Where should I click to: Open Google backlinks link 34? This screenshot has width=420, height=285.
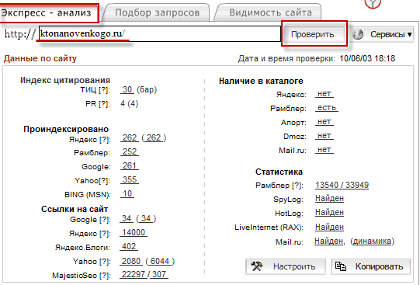(127, 218)
